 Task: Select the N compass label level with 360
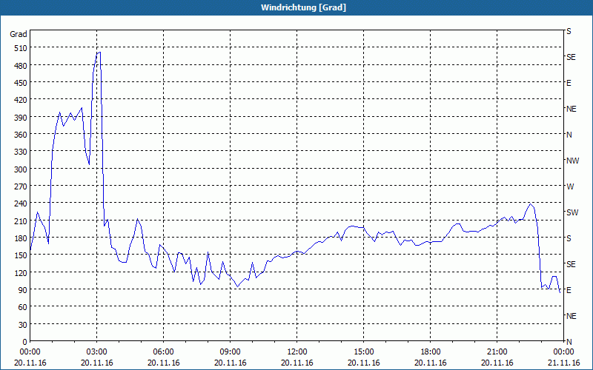(x=569, y=135)
